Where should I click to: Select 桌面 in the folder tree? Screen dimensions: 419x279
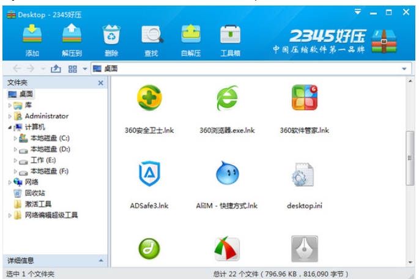21,94
